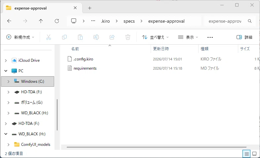Expand ボリューム (G:) drive node

click(x=9, y=102)
